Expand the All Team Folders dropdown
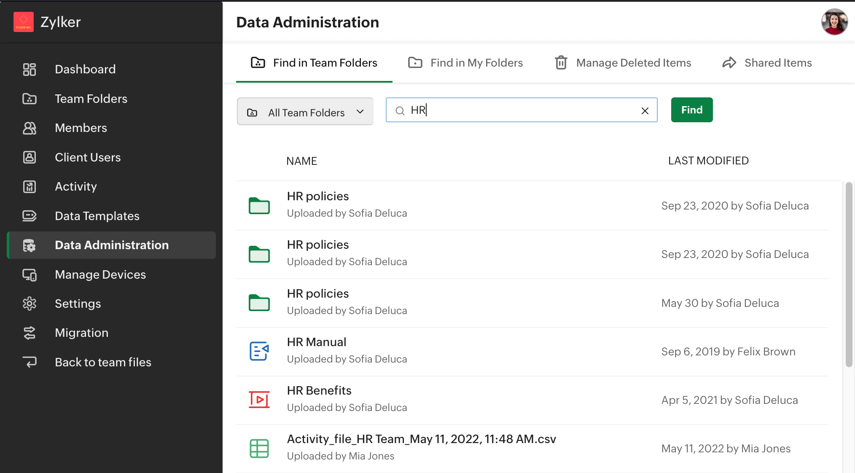 click(x=305, y=112)
